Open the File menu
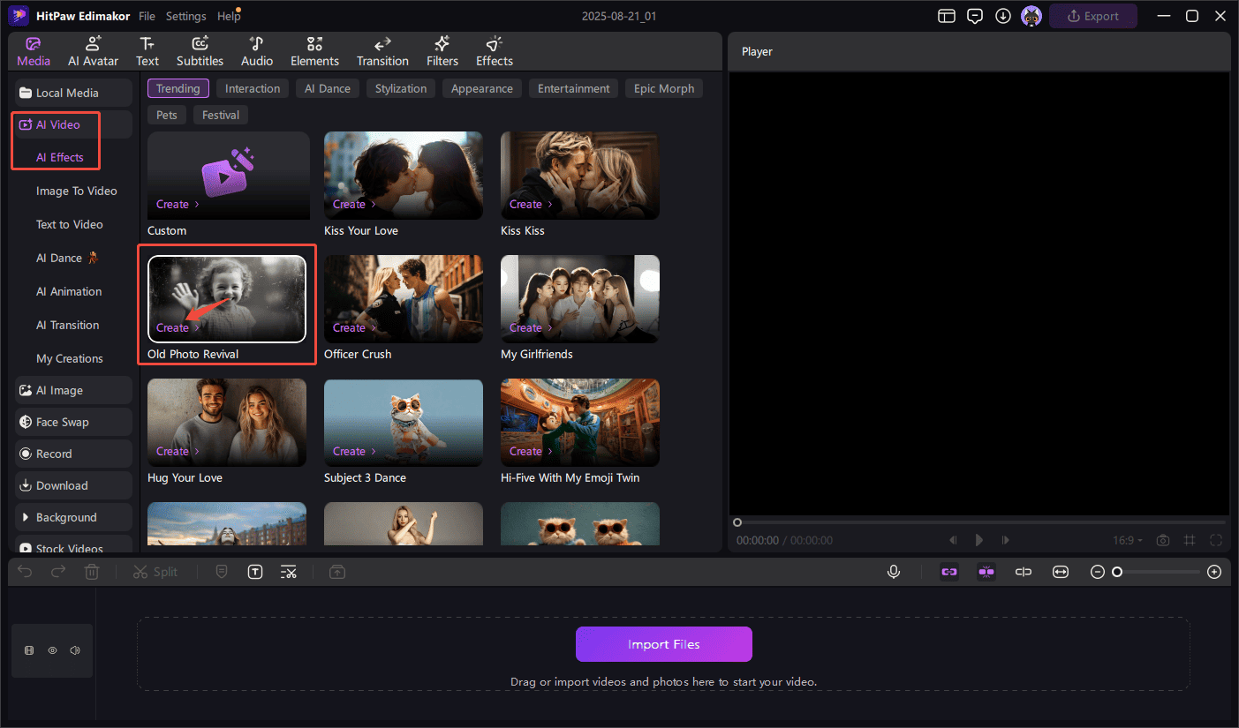 tap(147, 16)
